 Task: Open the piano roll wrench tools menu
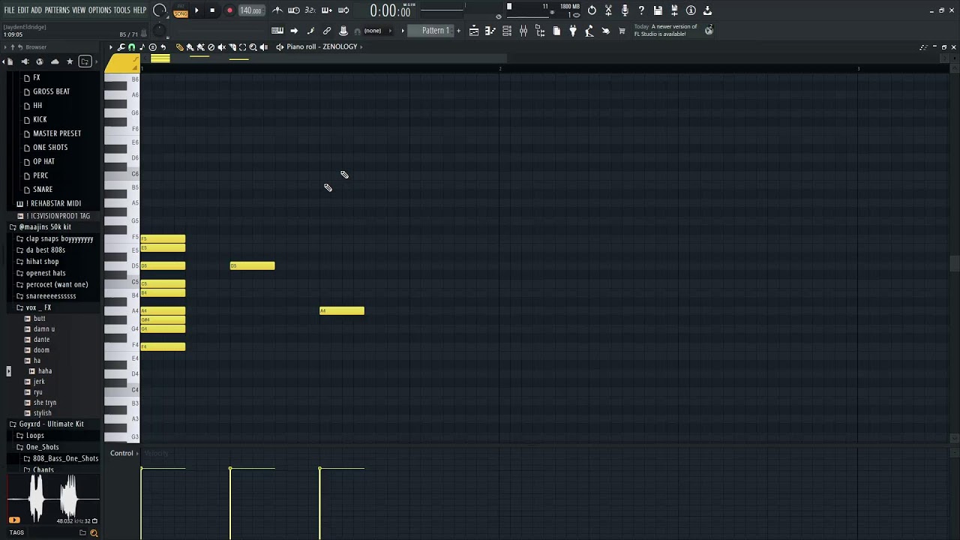(121, 46)
